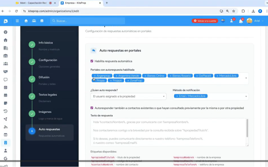Remove Argentina Vende tag from portals
This screenshot has width=268, height=167.
(116, 76)
